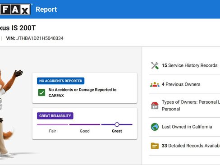Click the previous owners people icon

tap(155, 84)
